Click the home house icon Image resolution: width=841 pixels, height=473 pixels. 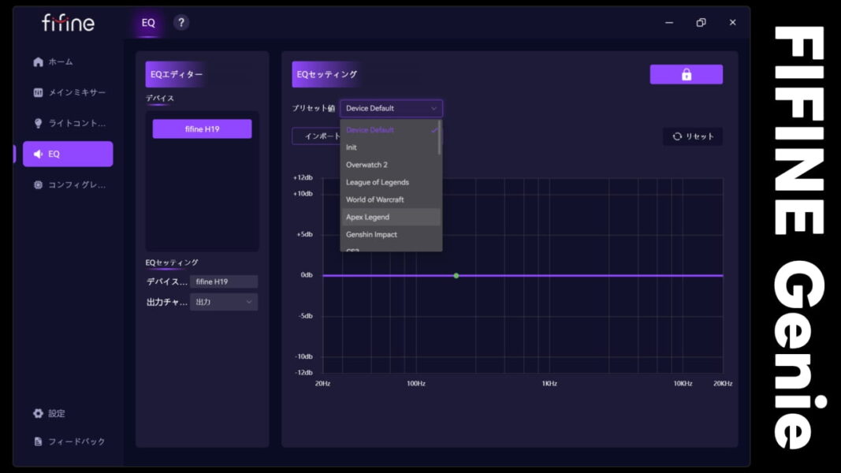click(x=38, y=62)
